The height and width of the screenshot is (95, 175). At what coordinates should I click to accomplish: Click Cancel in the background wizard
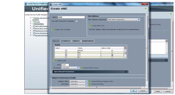click(x=168, y=91)
